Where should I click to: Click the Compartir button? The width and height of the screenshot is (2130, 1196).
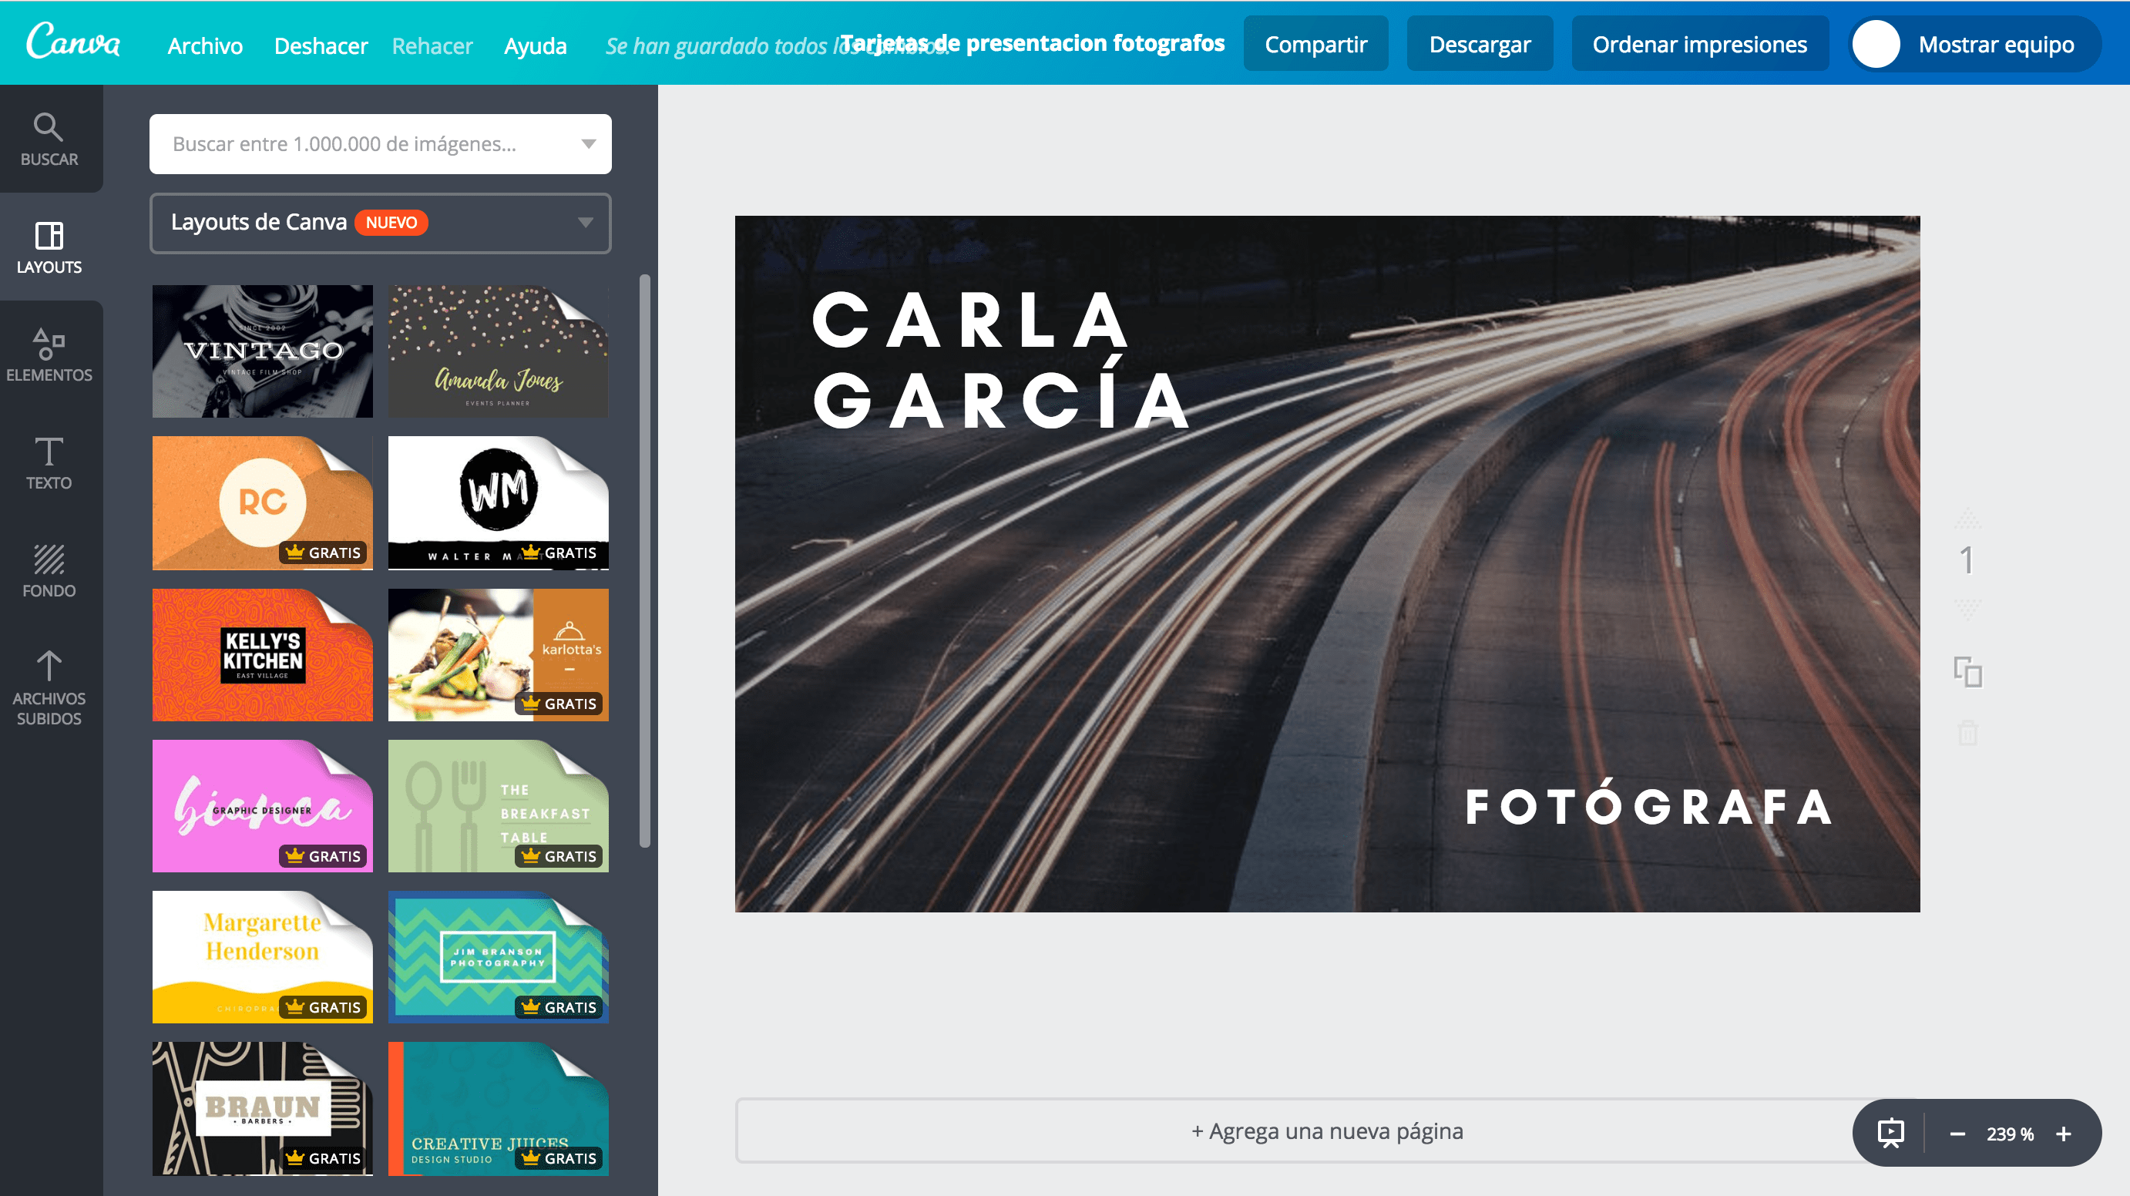tap(1315, 44)
